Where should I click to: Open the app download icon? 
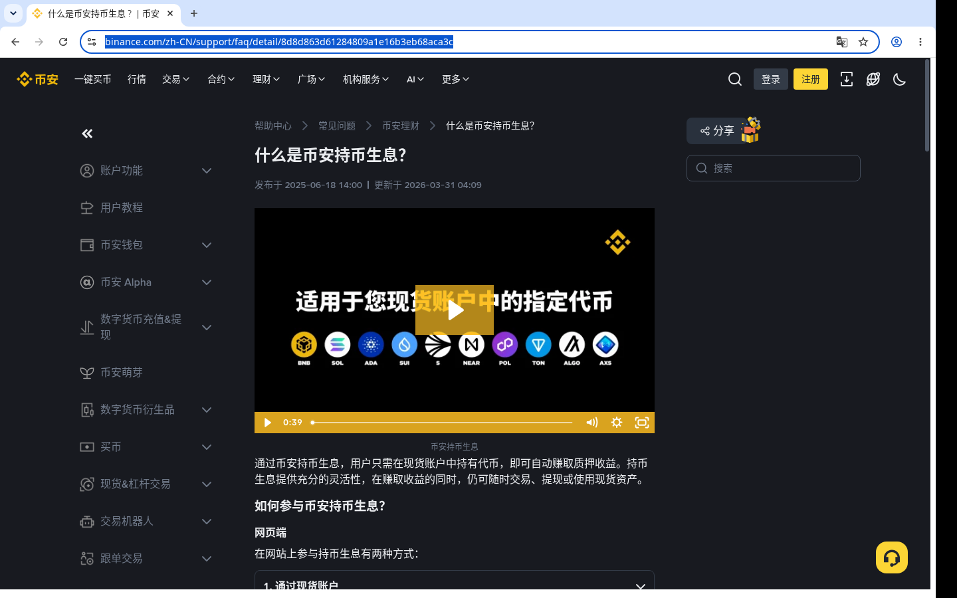[x=847, y=79]
